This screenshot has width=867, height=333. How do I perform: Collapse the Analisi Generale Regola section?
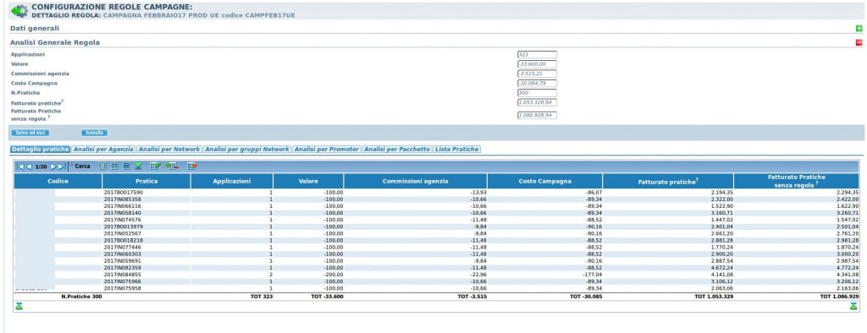pos(859,42)
